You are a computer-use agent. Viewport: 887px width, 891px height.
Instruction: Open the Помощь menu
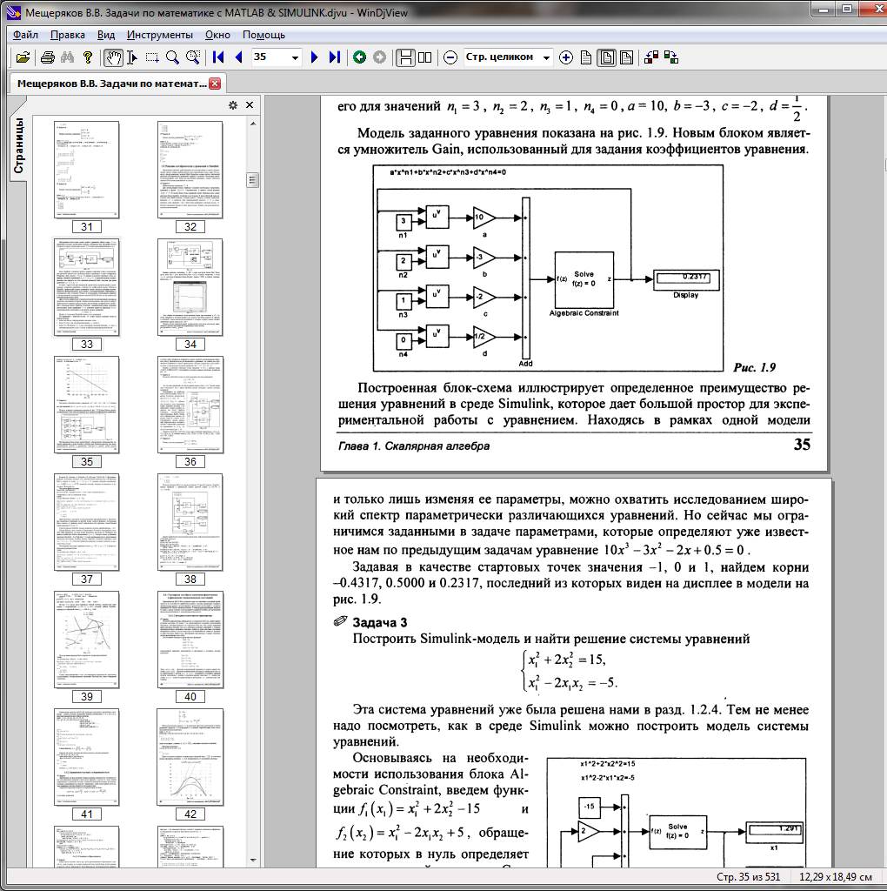263,35
